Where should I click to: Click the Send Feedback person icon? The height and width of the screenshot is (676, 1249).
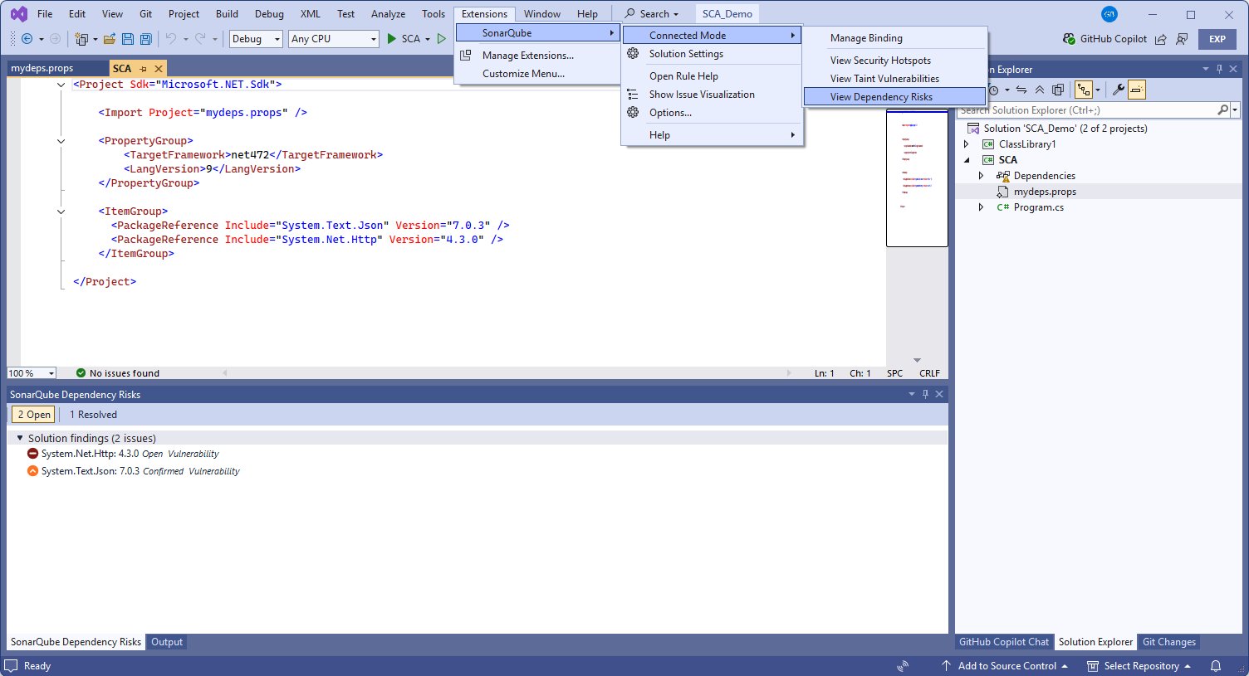[1182, 39]
